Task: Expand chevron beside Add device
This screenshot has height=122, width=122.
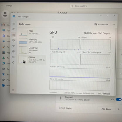Action: coord(118,109)
